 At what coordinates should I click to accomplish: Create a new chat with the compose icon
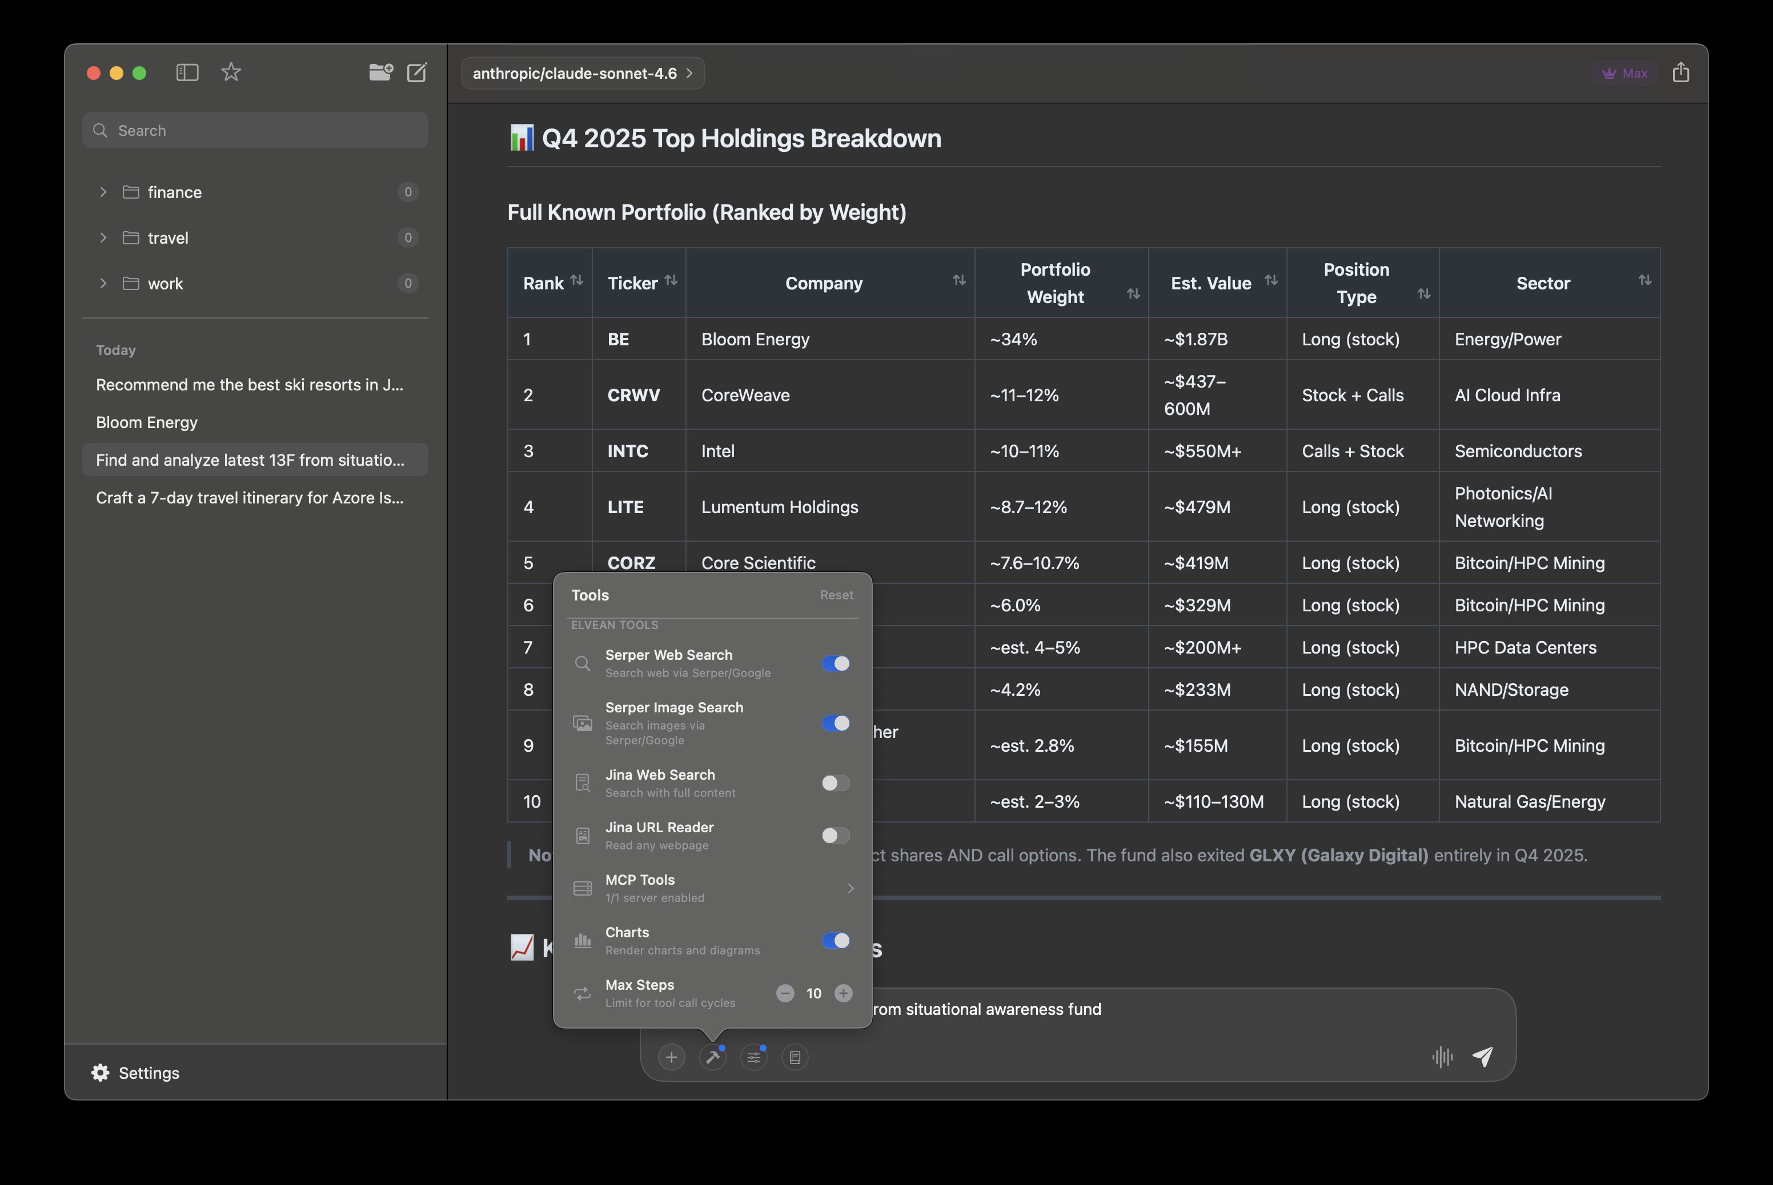[x=416, y=72]
